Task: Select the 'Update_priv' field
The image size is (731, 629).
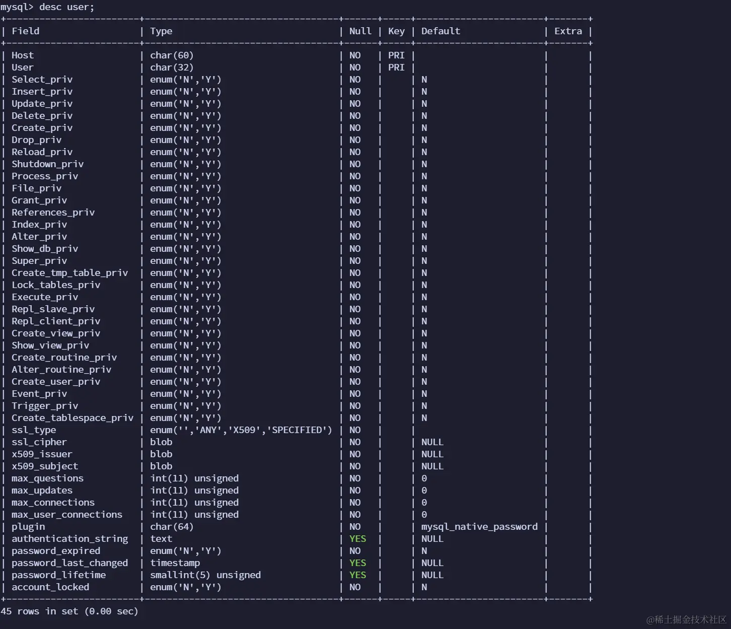Action: [x=42, y=104]
